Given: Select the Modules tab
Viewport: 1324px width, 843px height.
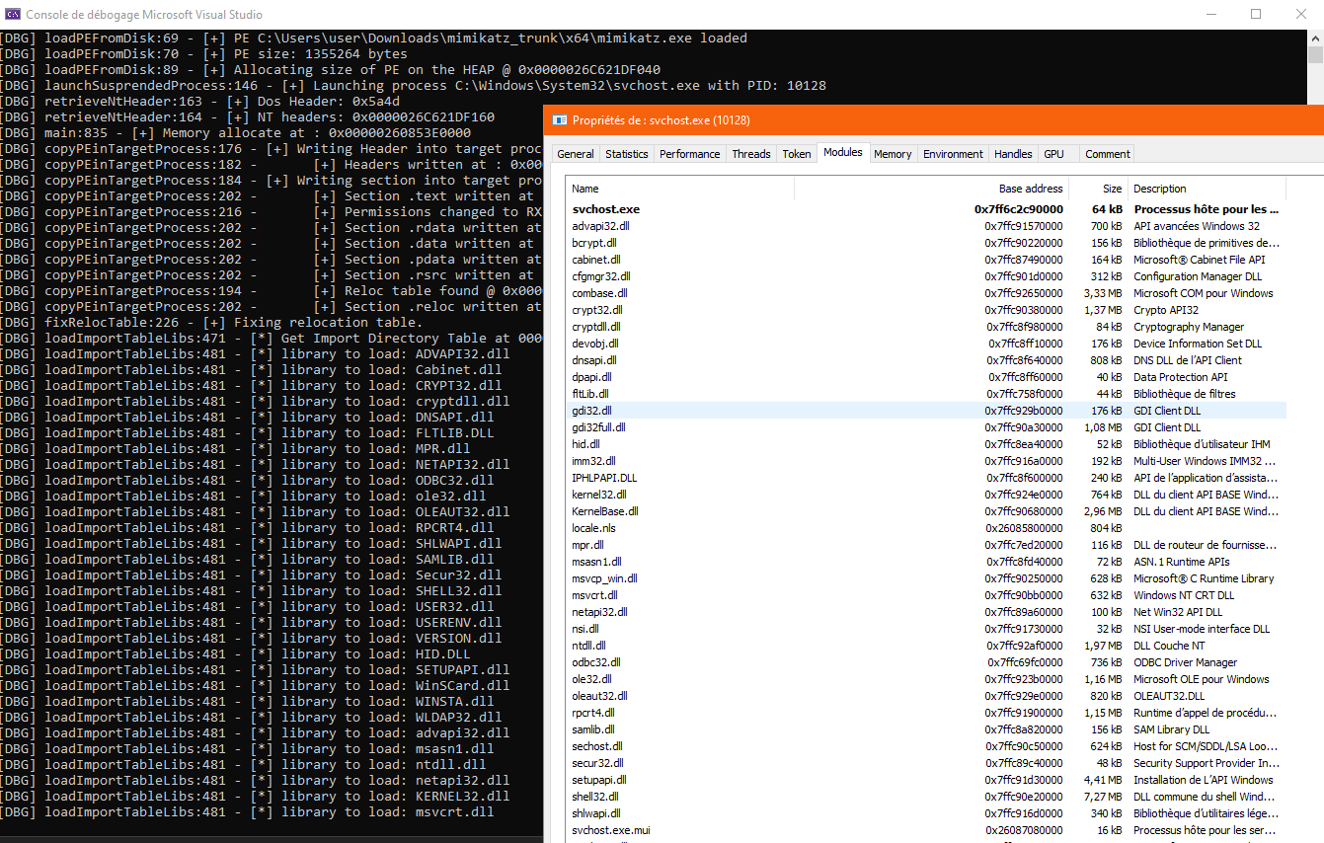Looking at the screenshot, I should pos(843,152).
